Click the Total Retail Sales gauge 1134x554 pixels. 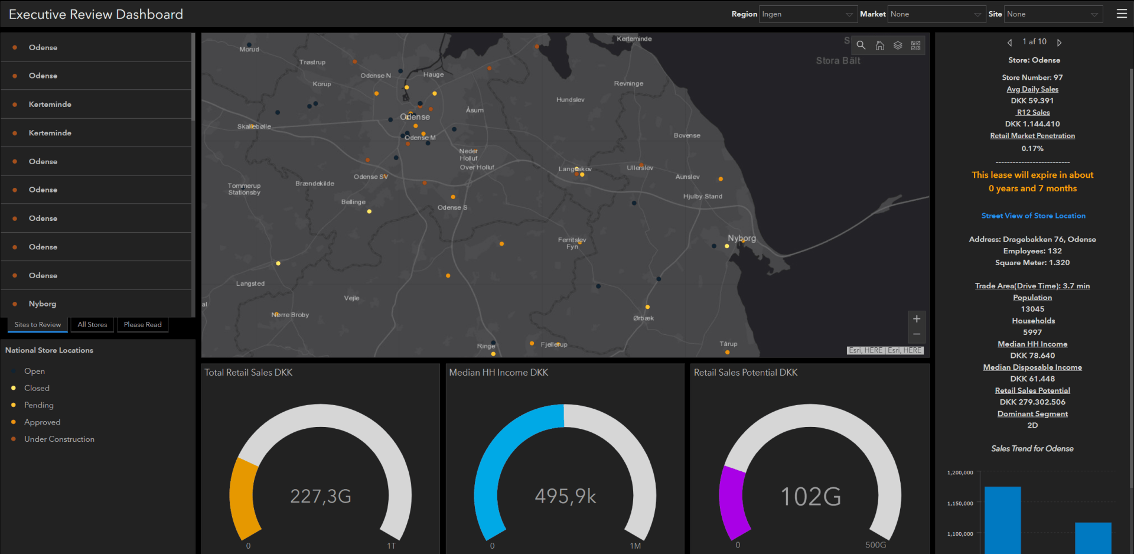320,472
